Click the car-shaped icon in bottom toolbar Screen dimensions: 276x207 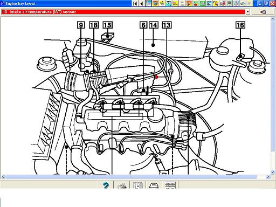click(x=154, y=185)
